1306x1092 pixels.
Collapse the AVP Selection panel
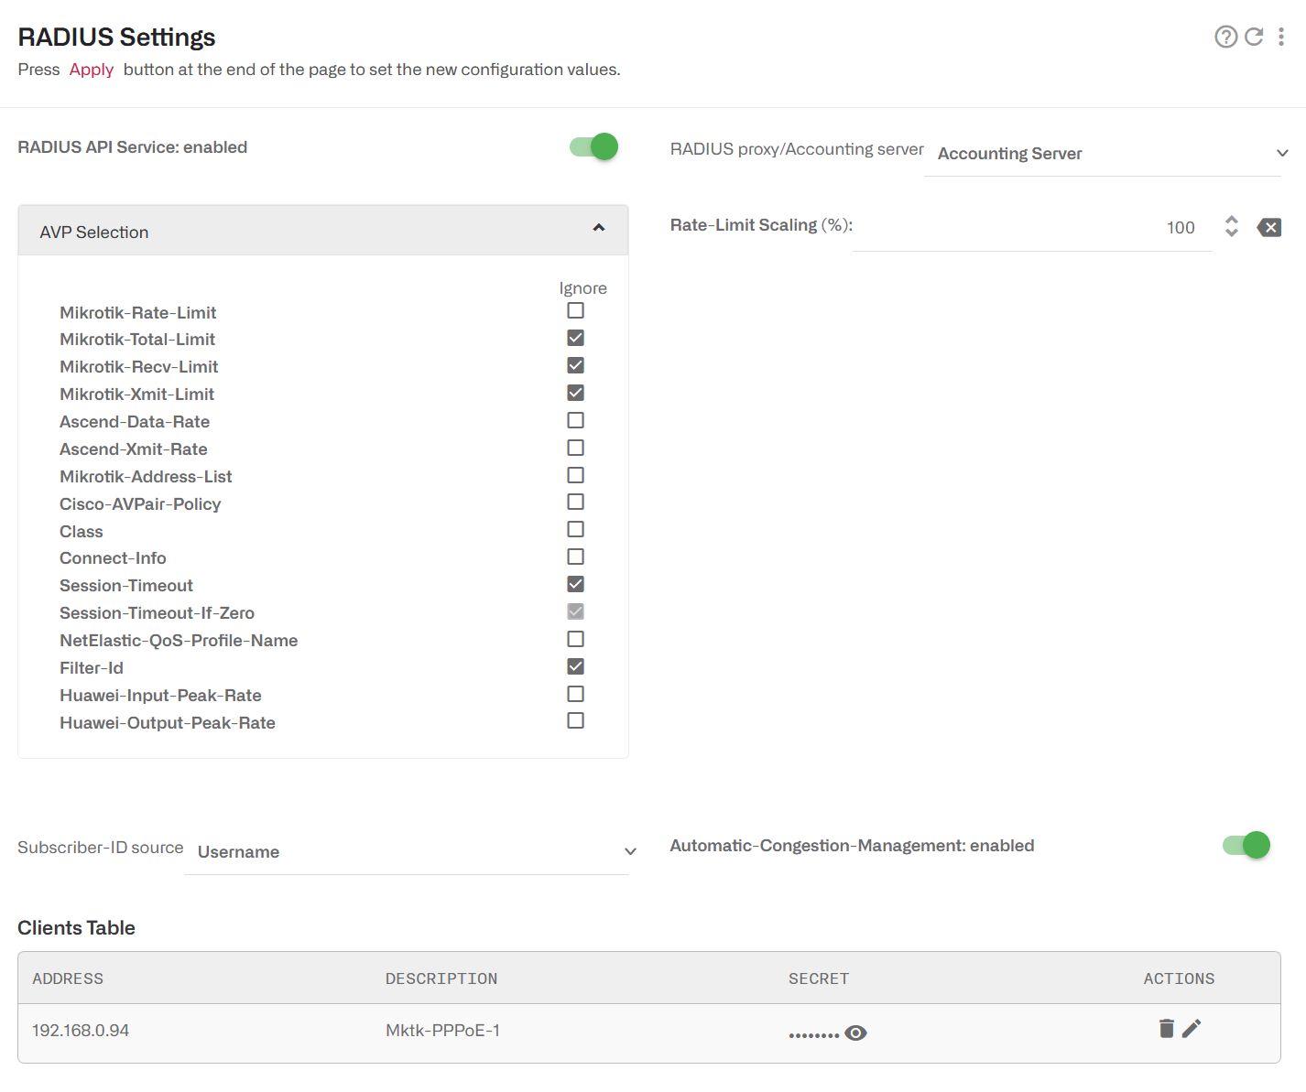click(x=599, y=229)
